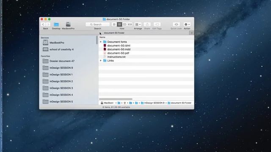The image size is (271, 152).
Task: Select the Document fonts folder icon
Action: pos(105,42)
